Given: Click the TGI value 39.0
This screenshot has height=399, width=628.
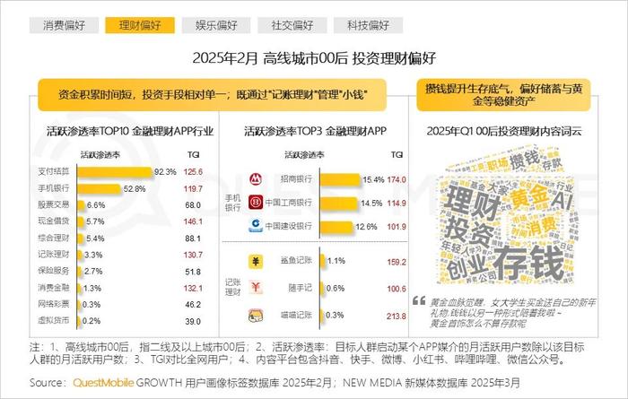Looking at the screenshot, I should (193, 321).
